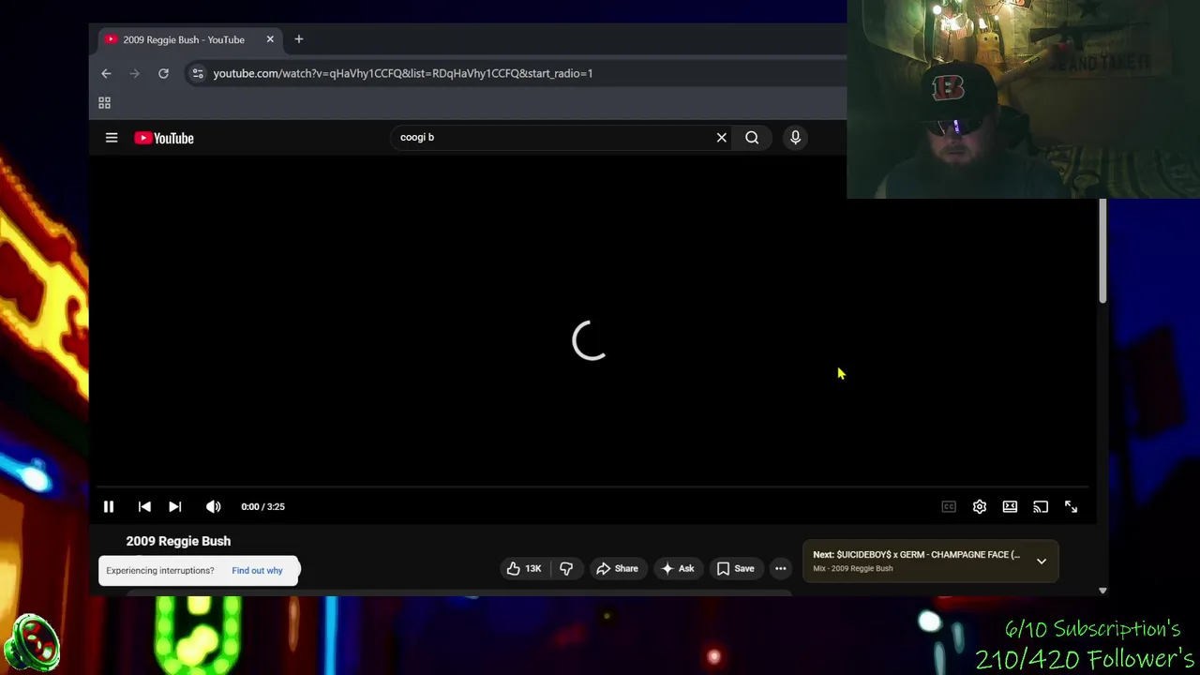Submit search with magnifier icon
This screenshot has height=675, width=1200.
click(x=752, y=138)
